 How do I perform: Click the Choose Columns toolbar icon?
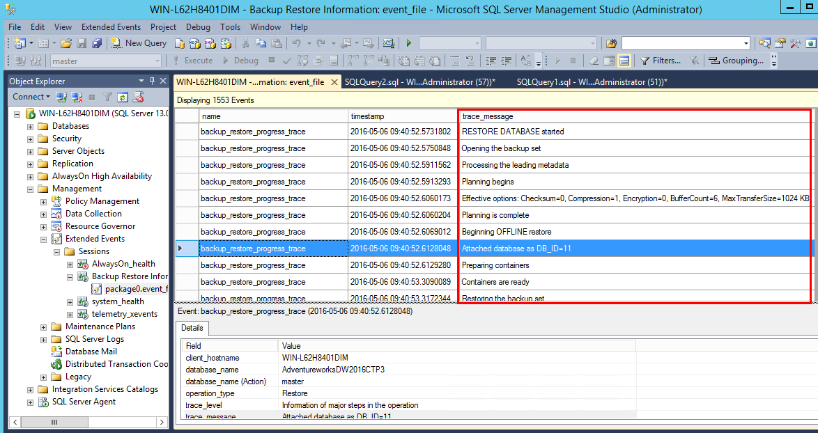pos(609,61)
